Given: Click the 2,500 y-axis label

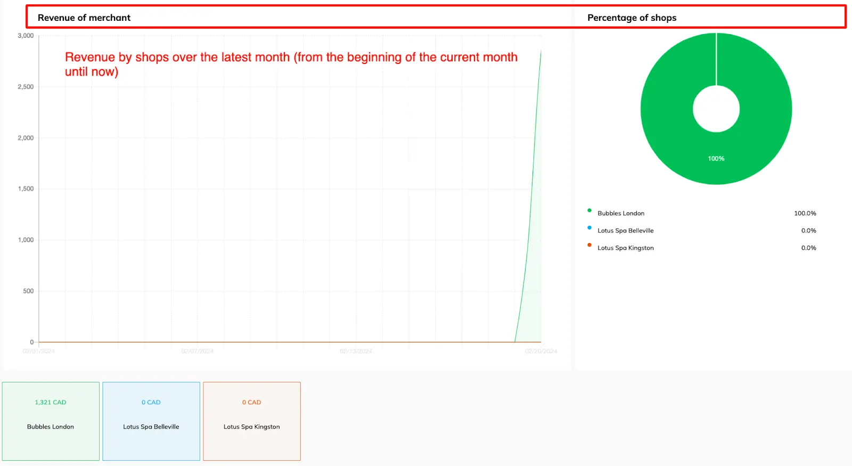Looking at the screenshot, I should tap(26, 87).
